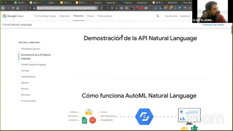The image size is (233, 131).
Task: Click the Invoices label in the diagram
Action: click(x=73, y=120)
